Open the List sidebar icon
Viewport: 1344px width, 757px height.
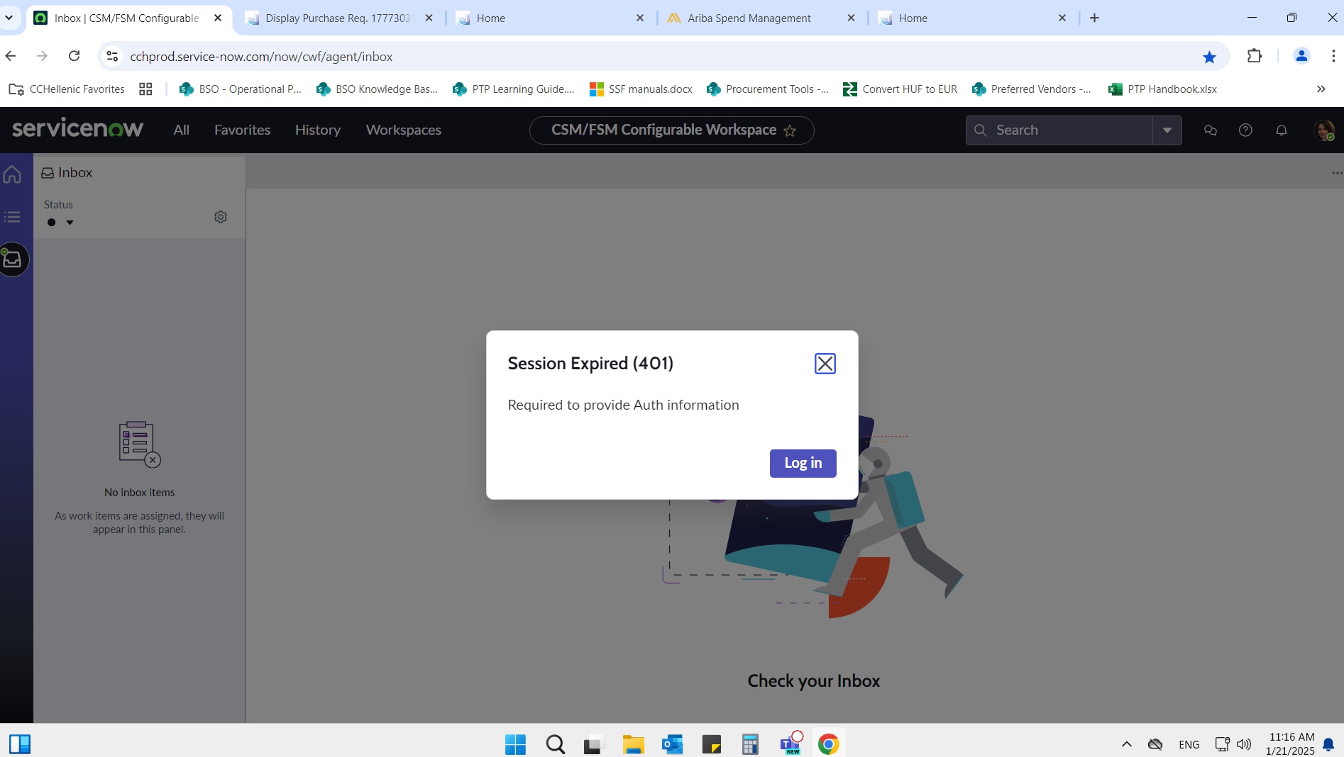coord(13,217)
